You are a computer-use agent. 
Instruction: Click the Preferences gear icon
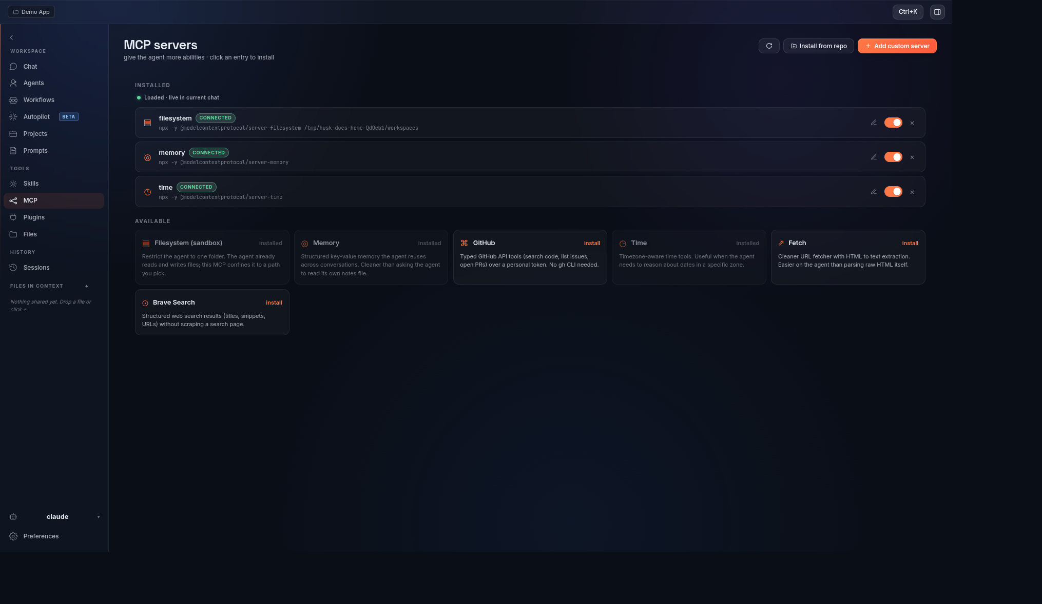13,536
